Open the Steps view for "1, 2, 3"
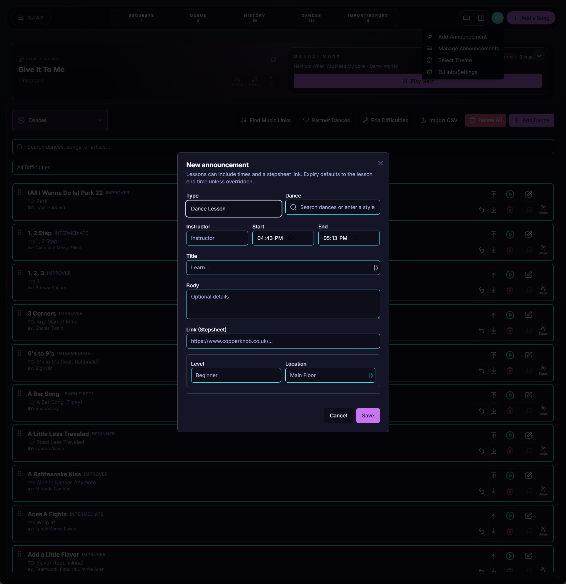566x584 pixels. 543,290
